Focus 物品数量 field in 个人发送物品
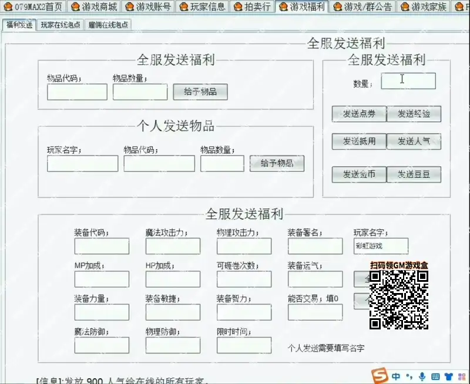The height and width of the screenshot is (384, 470). coord(222,164)
